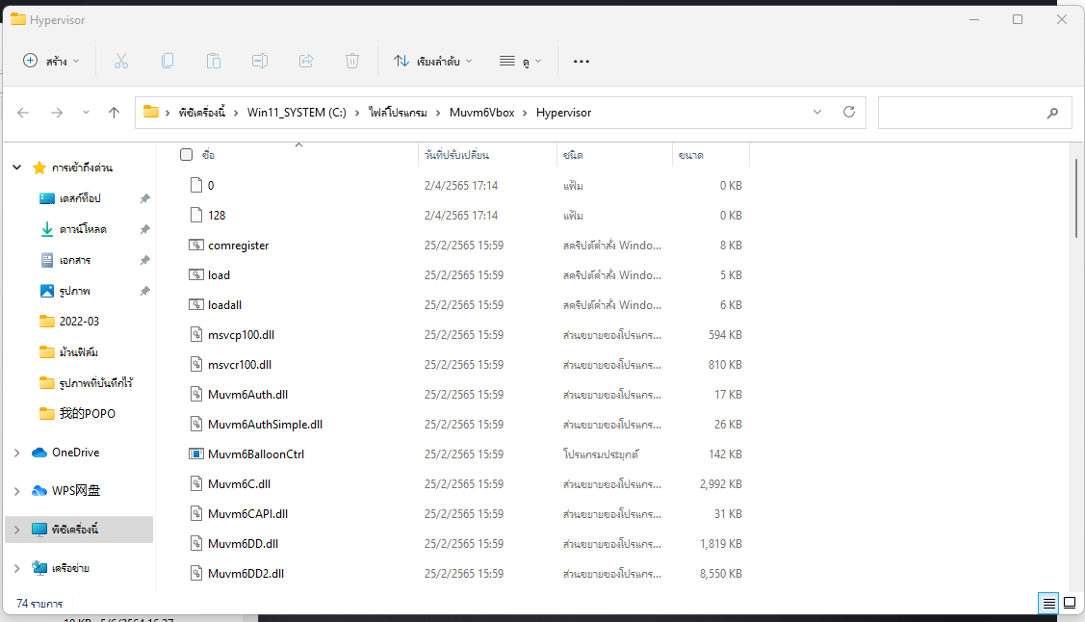Select the Muvm6DD2.dll file name
This screenshot has width=1085, height=622.
click(245, 573)
